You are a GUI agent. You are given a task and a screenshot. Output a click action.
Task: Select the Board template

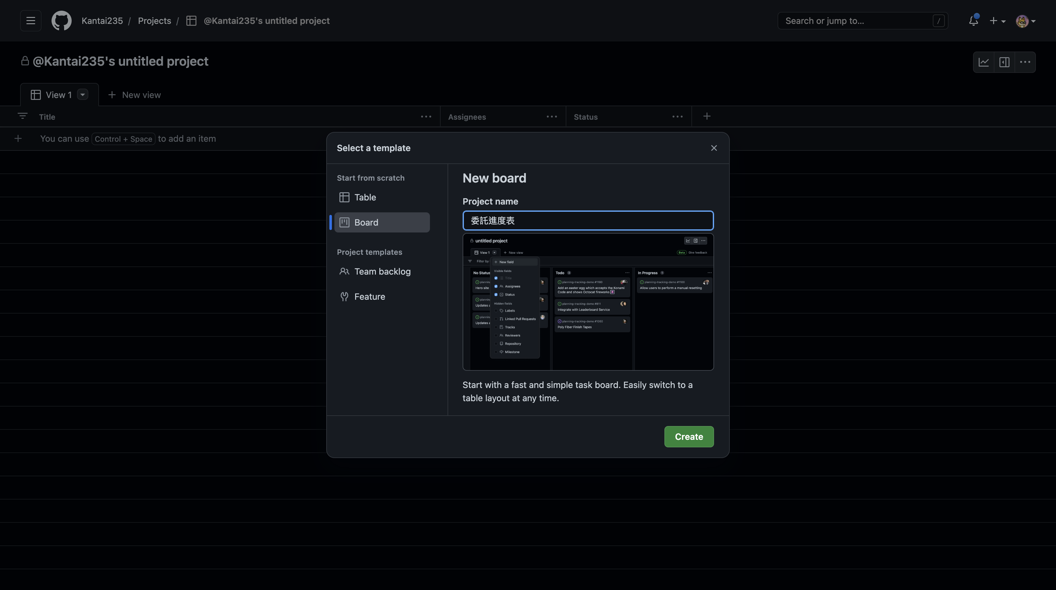click(x=382, y=222)
